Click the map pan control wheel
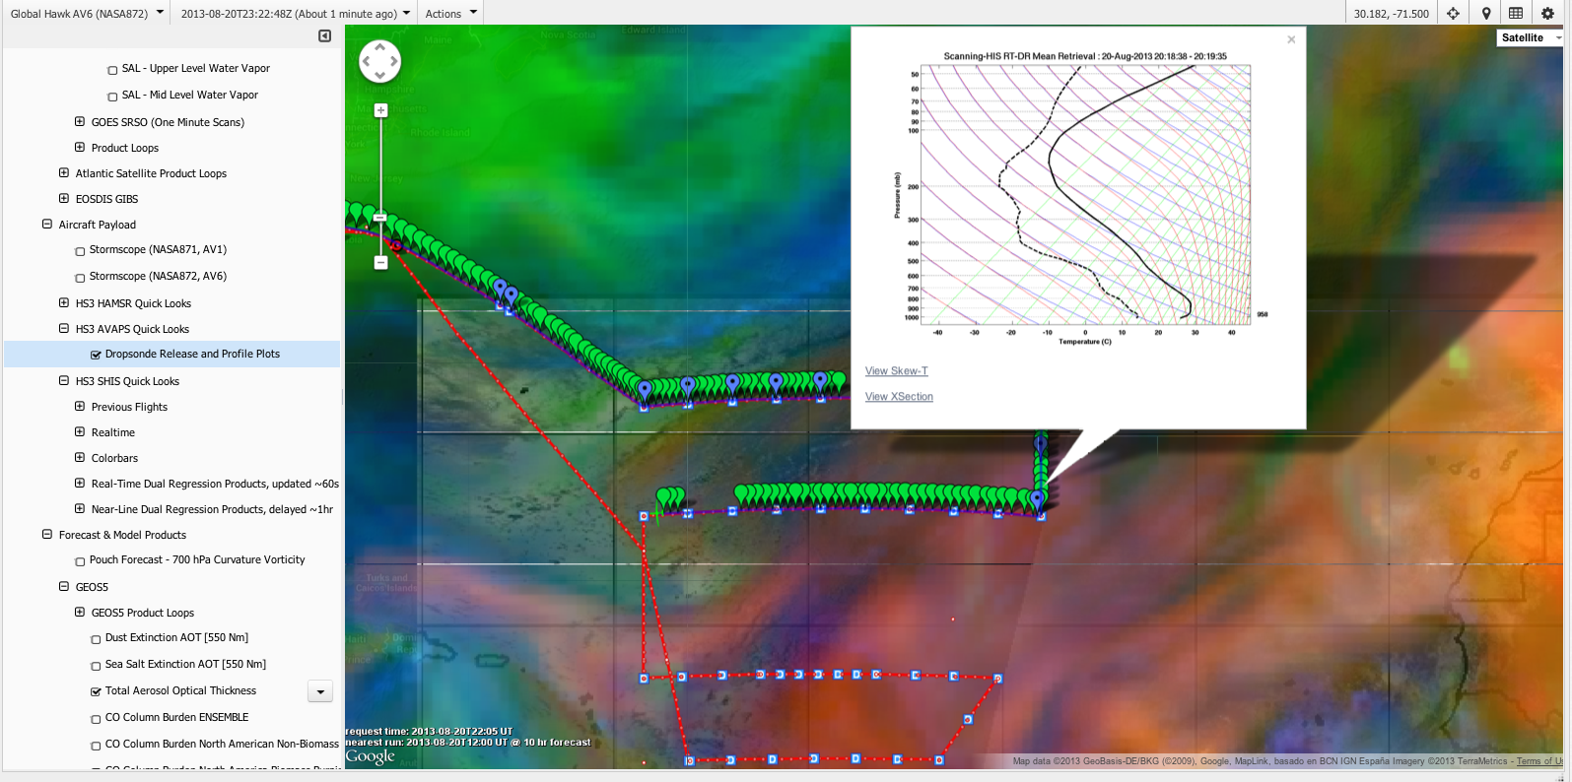Screen dimensions: 1572x782 pos(380,61)
